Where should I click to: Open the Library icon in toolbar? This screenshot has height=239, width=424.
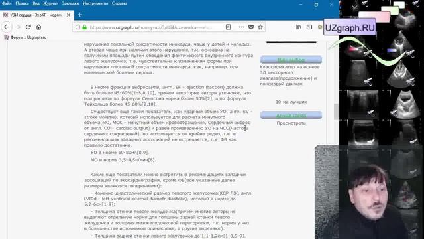(299, 27)
